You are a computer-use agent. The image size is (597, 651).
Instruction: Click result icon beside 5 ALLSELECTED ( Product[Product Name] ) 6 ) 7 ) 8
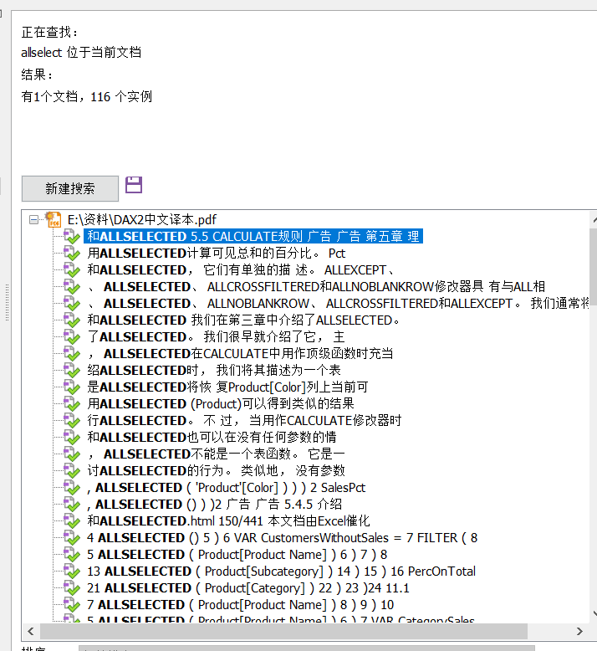[x=72, y=554]
